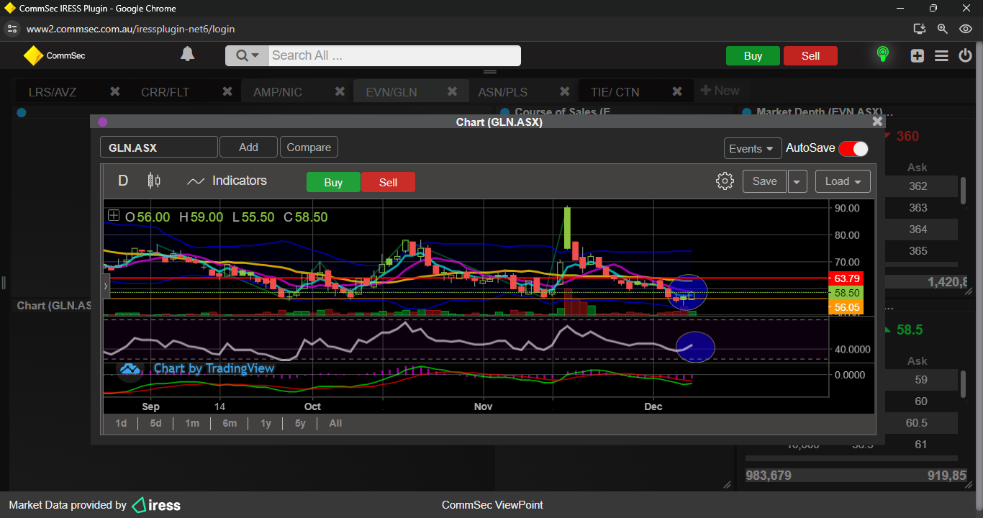Click the GLN.ASX symbol input field

pyautogui.click(x=158, y=147)
